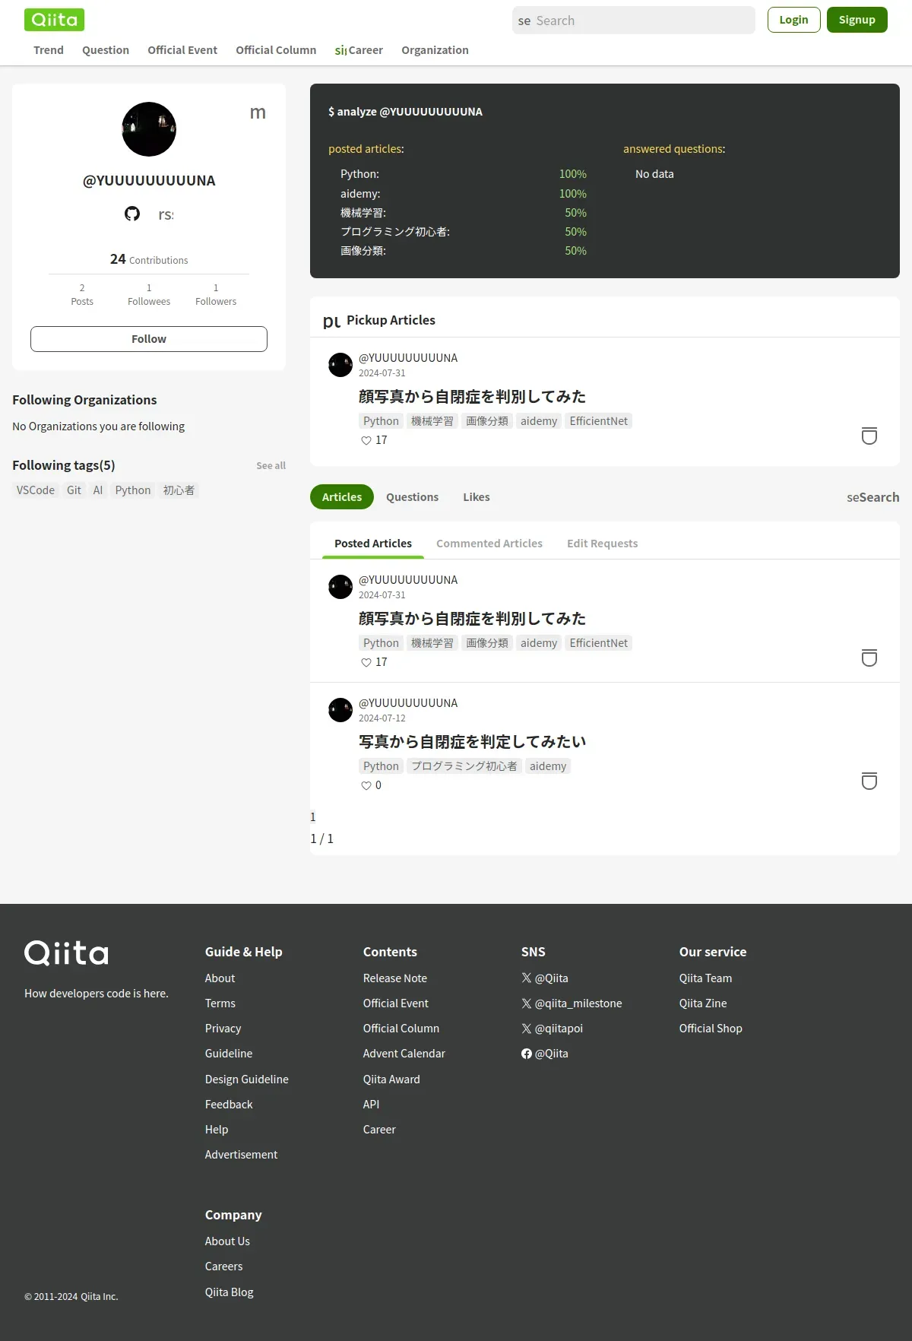Click the search icon next to the Likes tab

coord(853,497)
